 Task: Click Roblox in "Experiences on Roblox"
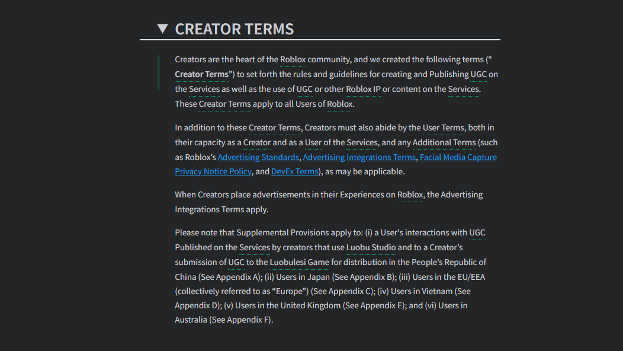click(x=410, y=194)
